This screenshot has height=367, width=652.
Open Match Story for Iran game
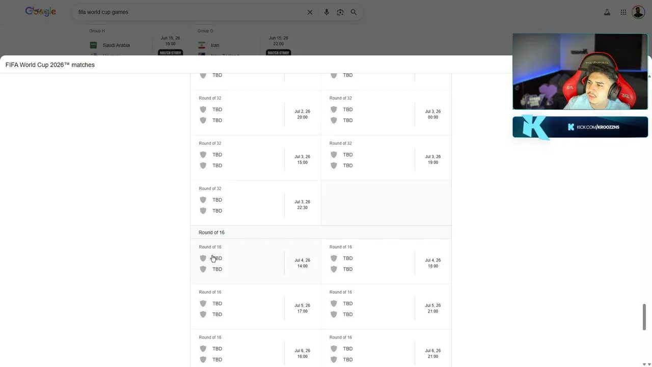(x=278, y=53)
